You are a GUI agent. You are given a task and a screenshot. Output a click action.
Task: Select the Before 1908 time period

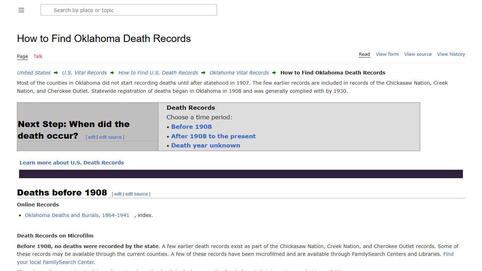[191, 127]
